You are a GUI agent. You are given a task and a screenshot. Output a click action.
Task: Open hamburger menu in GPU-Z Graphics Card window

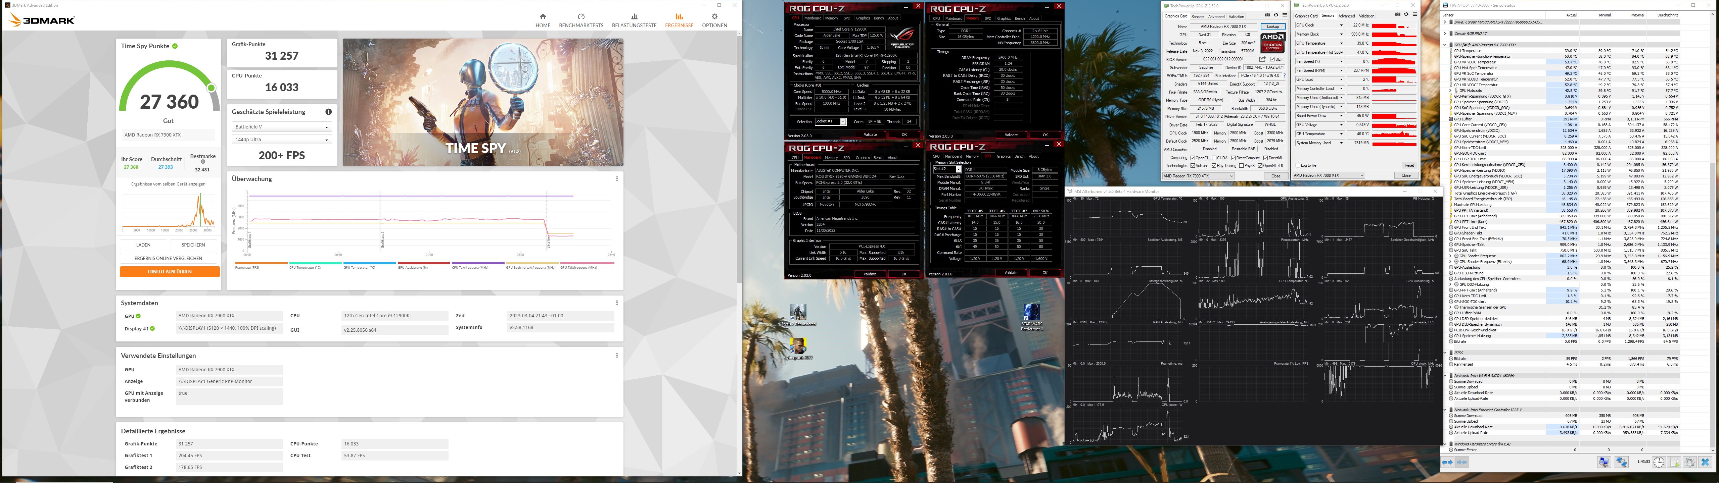click(1284, 15)
